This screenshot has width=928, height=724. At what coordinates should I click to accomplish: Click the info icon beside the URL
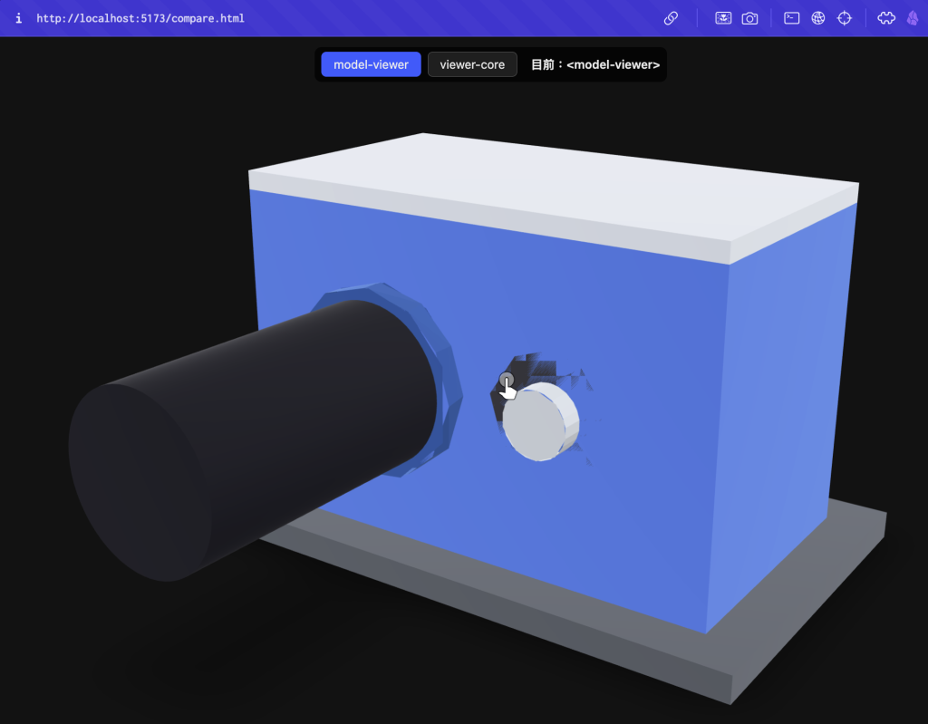[19, 18]
